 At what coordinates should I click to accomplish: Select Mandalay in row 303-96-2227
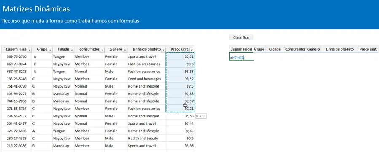(x=63, y=94)
